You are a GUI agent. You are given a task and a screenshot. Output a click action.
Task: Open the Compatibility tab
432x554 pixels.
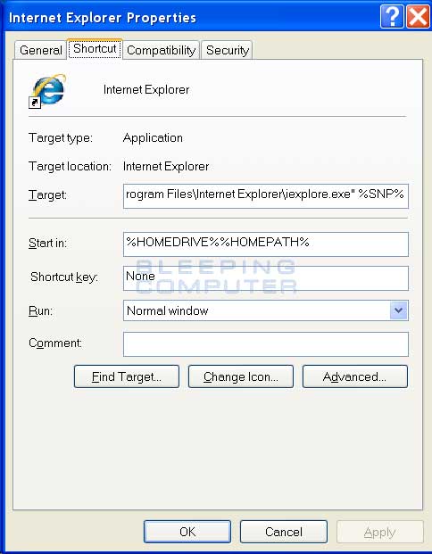(162, 50)
